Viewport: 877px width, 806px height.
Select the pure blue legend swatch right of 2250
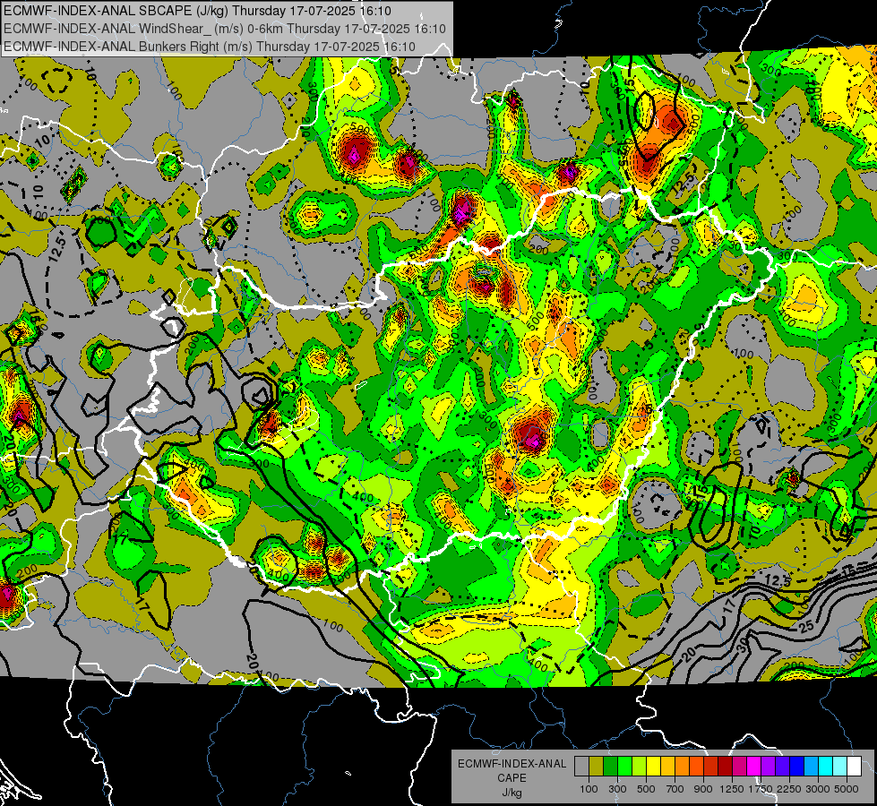[796, 767]
